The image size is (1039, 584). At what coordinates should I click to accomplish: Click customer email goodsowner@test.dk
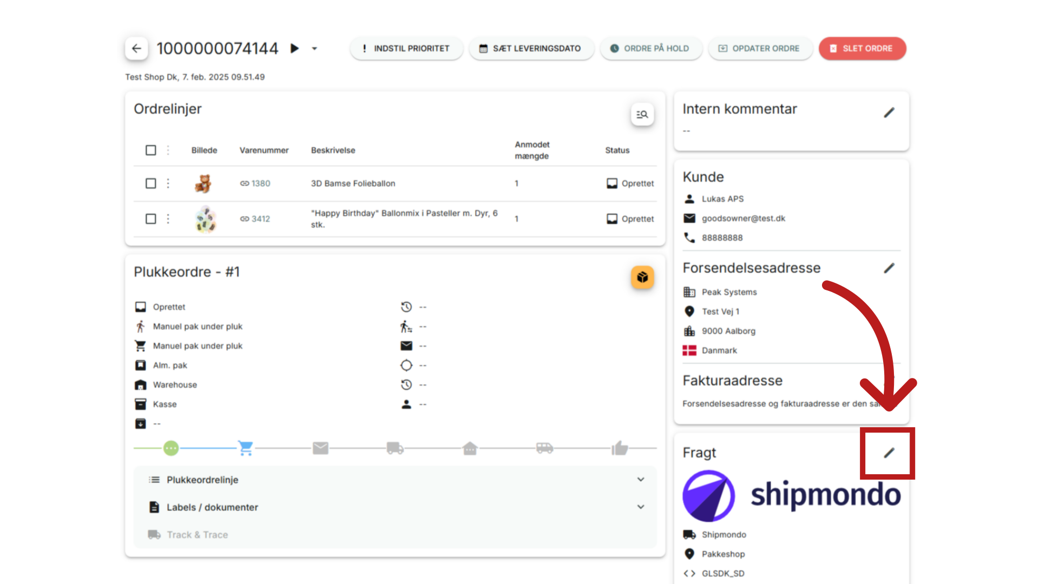744,218
